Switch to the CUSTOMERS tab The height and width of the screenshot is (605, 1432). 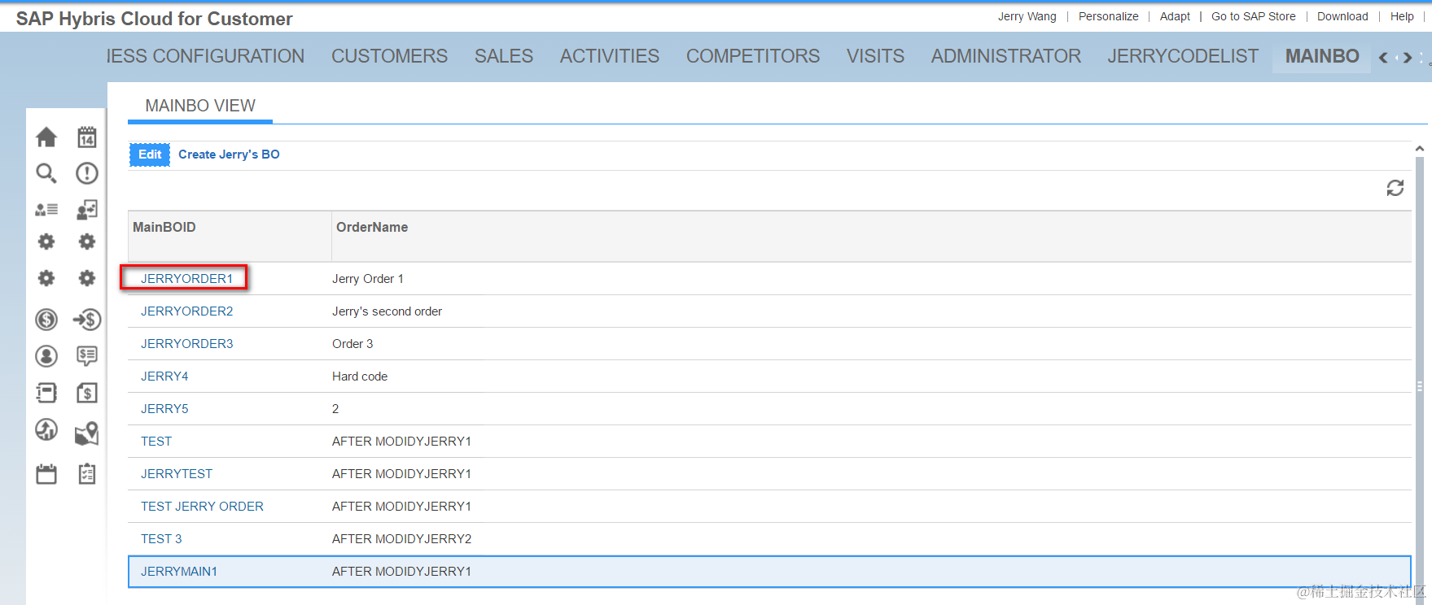pos(389,56)
